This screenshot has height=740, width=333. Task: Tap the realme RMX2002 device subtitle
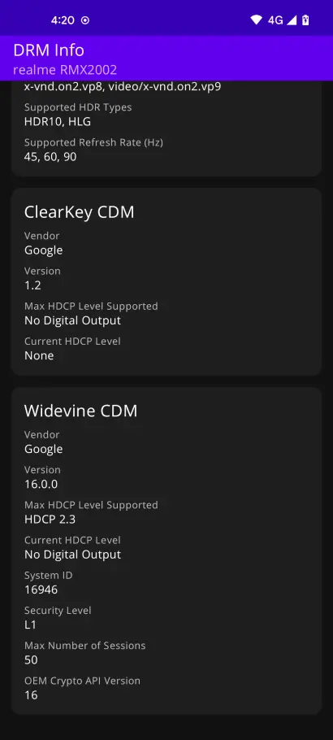coord(65,70)
